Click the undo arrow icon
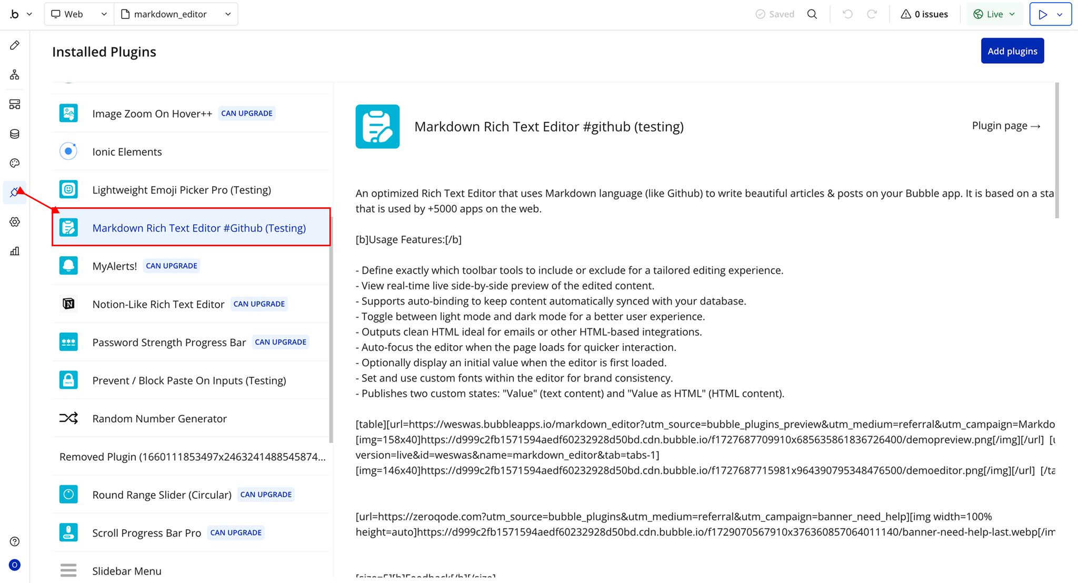Screen dimensions: 1078x583 (x=847, y=14)
